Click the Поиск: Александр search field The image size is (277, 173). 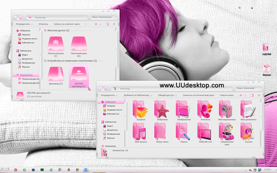pos(248,88)
